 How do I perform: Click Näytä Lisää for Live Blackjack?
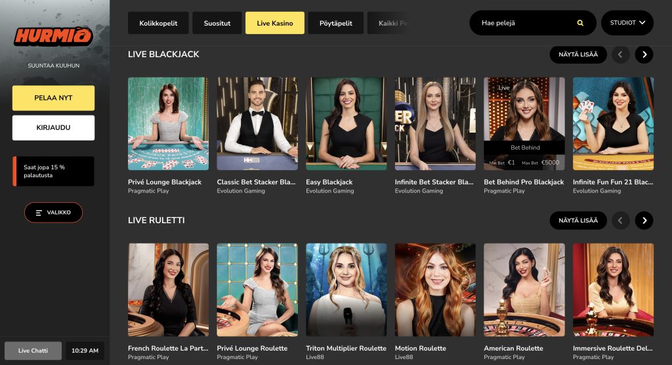(578, 54)
